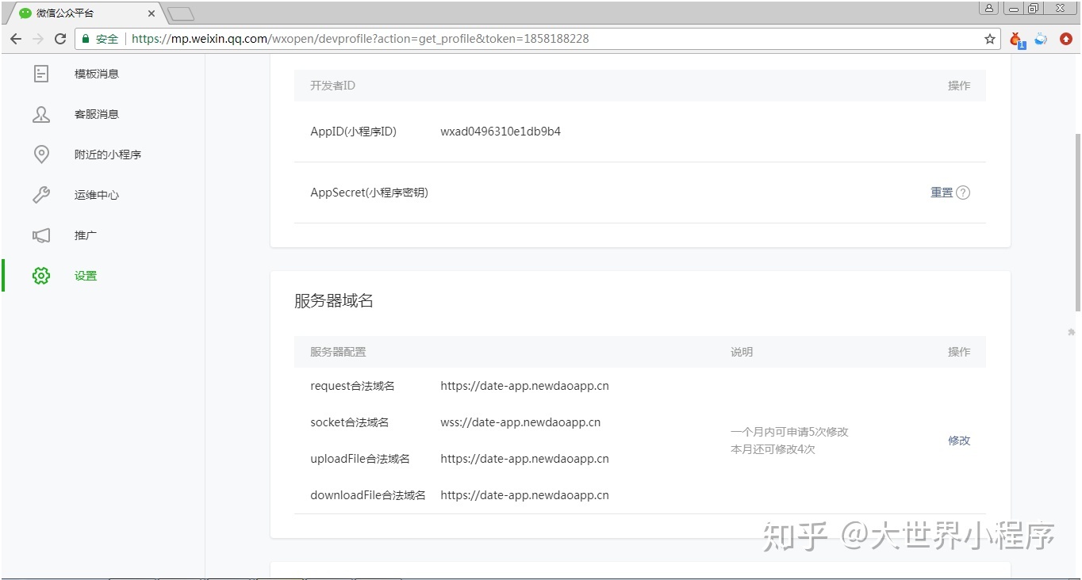Select 推广 with the megaphone icon
This screenshot has height=580, width=1082.
(x=41, y=235)
